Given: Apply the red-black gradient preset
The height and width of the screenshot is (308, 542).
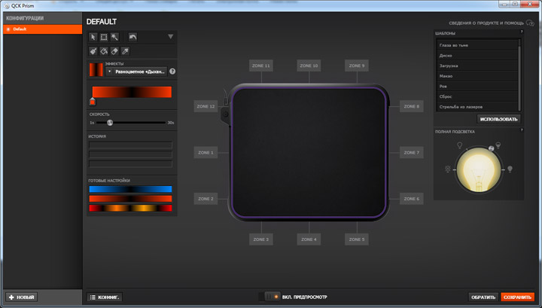Looking at the screenshot, I should [130, 199].
